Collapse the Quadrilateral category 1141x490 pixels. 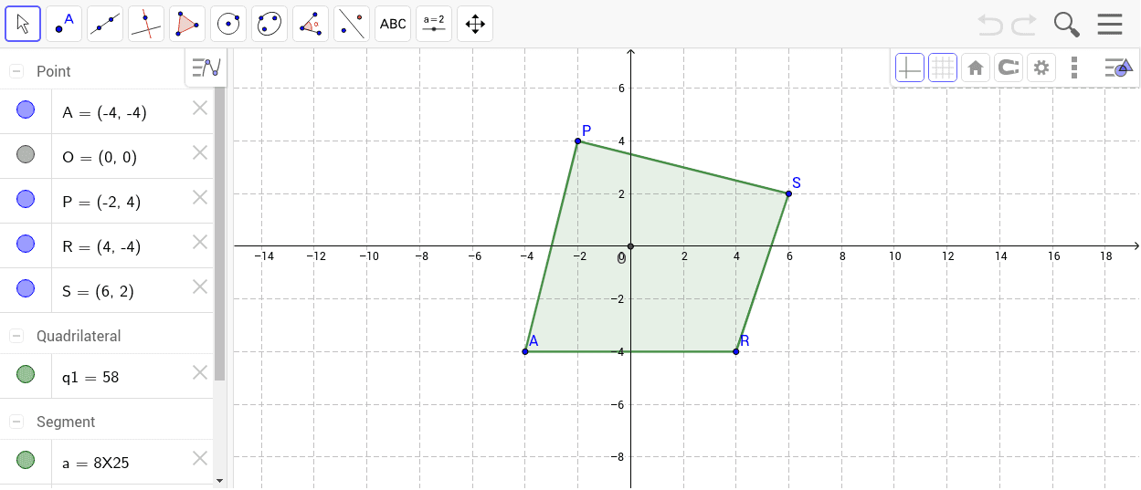pyautogui.click(x=16, y=336)
